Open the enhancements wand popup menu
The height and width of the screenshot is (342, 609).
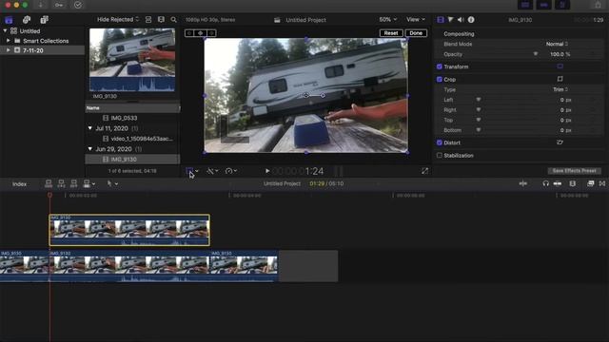click(212, 171)
